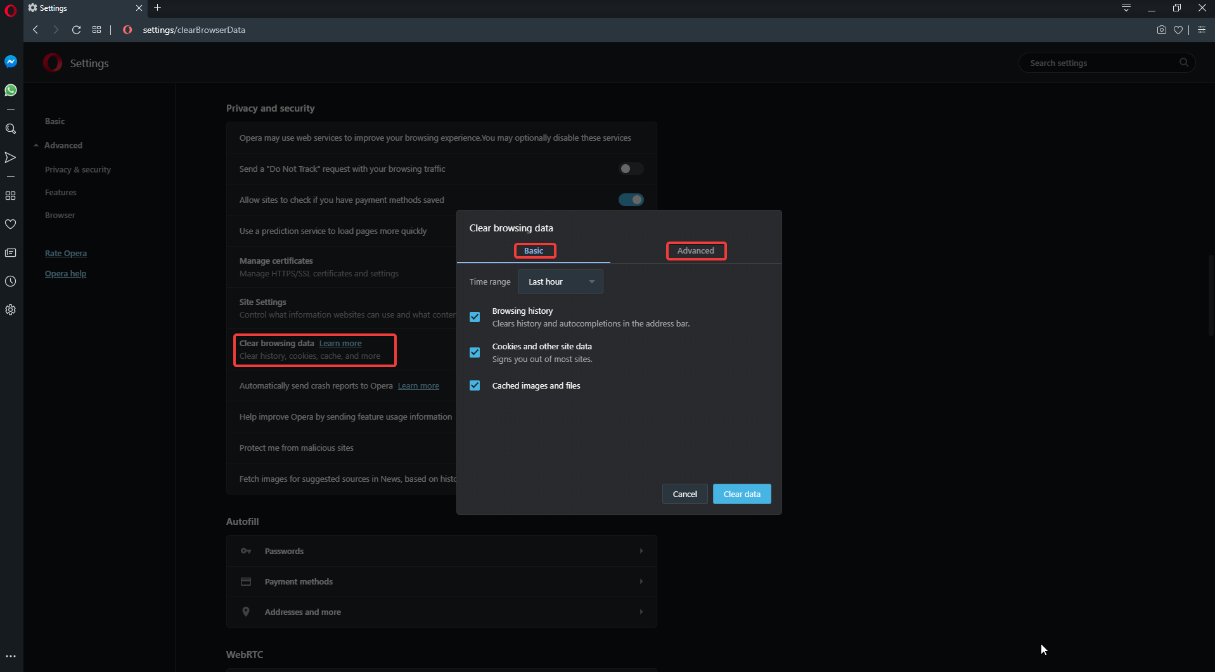Select the Basic tab in dialog
This screenshot has height=672, width=1215.
534,250
